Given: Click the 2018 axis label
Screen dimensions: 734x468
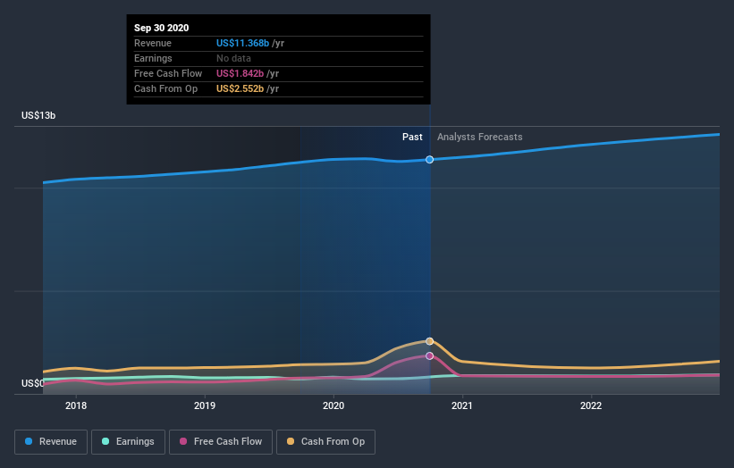Looking at the screenshot, I should pyautogui.click(x=76, y=405).
